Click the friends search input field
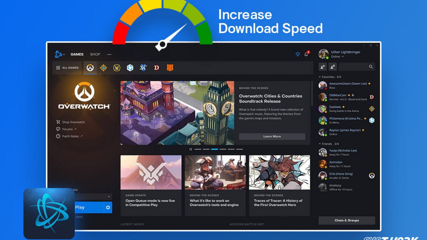This screenshot has width=427, height=240. [x=354, y=67]
